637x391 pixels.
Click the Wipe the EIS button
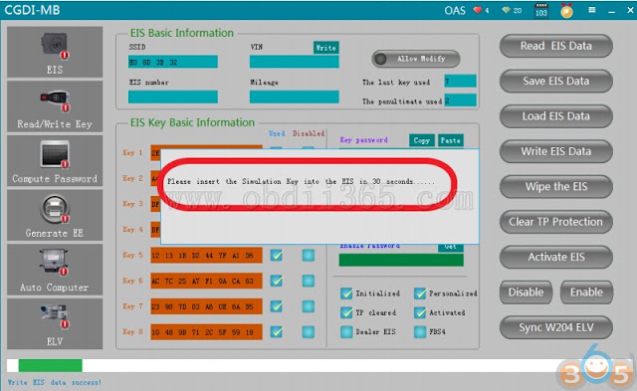point(555,187)
